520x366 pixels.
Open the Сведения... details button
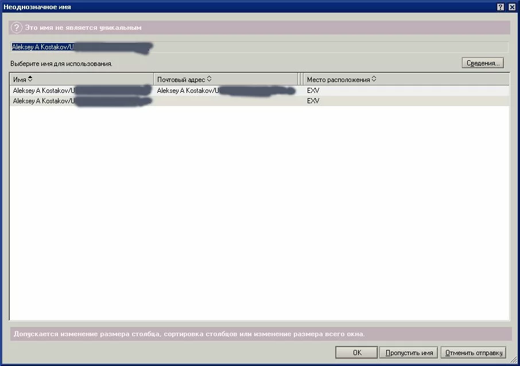(x=483, y=63)
